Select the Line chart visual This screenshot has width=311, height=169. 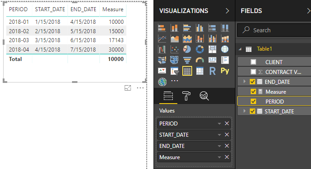[162, 39]
